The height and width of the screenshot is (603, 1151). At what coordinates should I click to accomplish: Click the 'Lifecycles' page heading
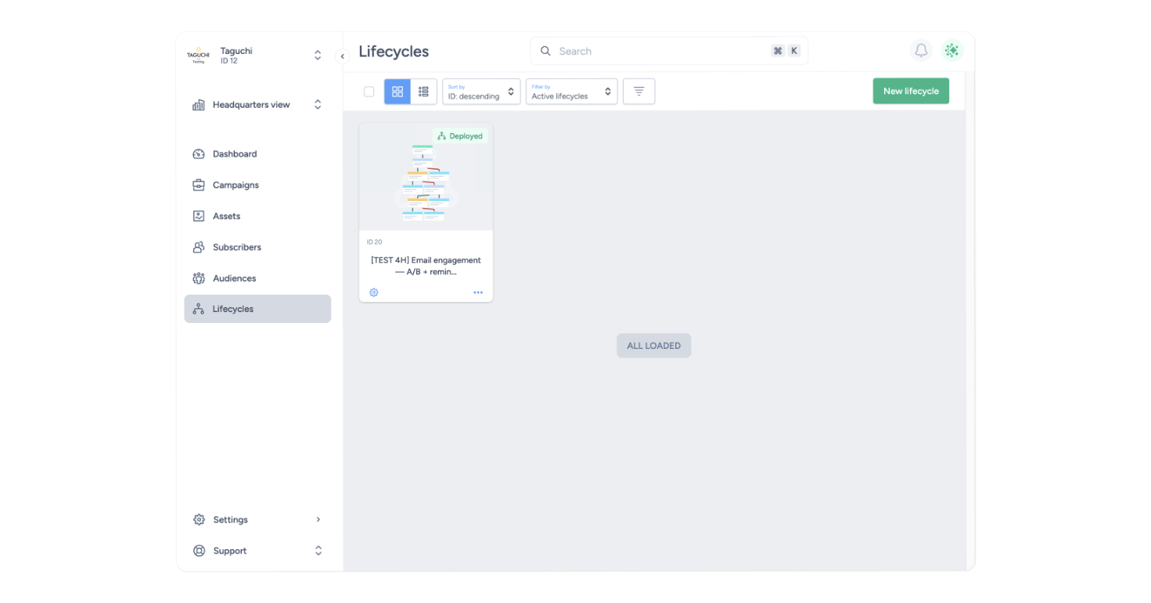[394, 52]
